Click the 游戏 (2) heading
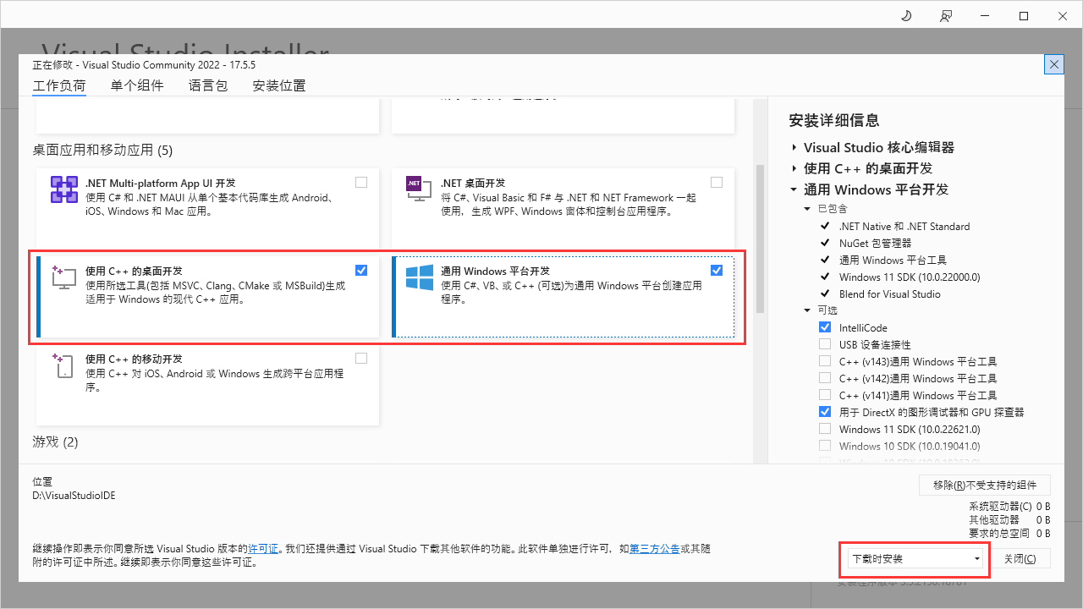This screenshot has height=609, width=1083. tap(55, 442)
